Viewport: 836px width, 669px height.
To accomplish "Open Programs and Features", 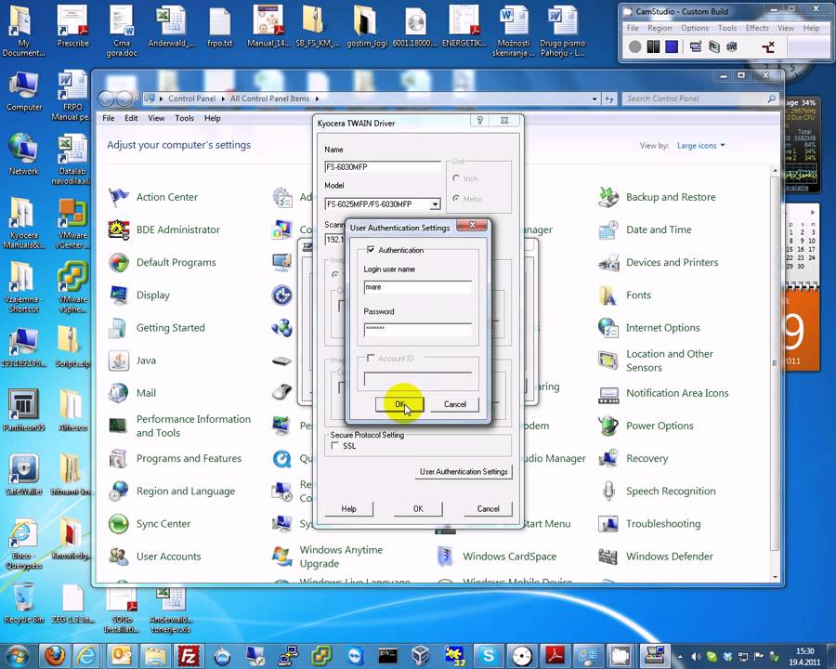I will (175, 458).
